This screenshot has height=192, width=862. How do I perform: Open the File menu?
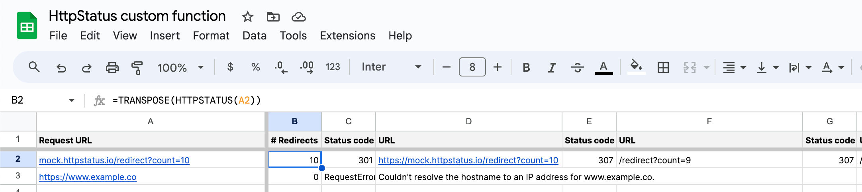(58, 35)
